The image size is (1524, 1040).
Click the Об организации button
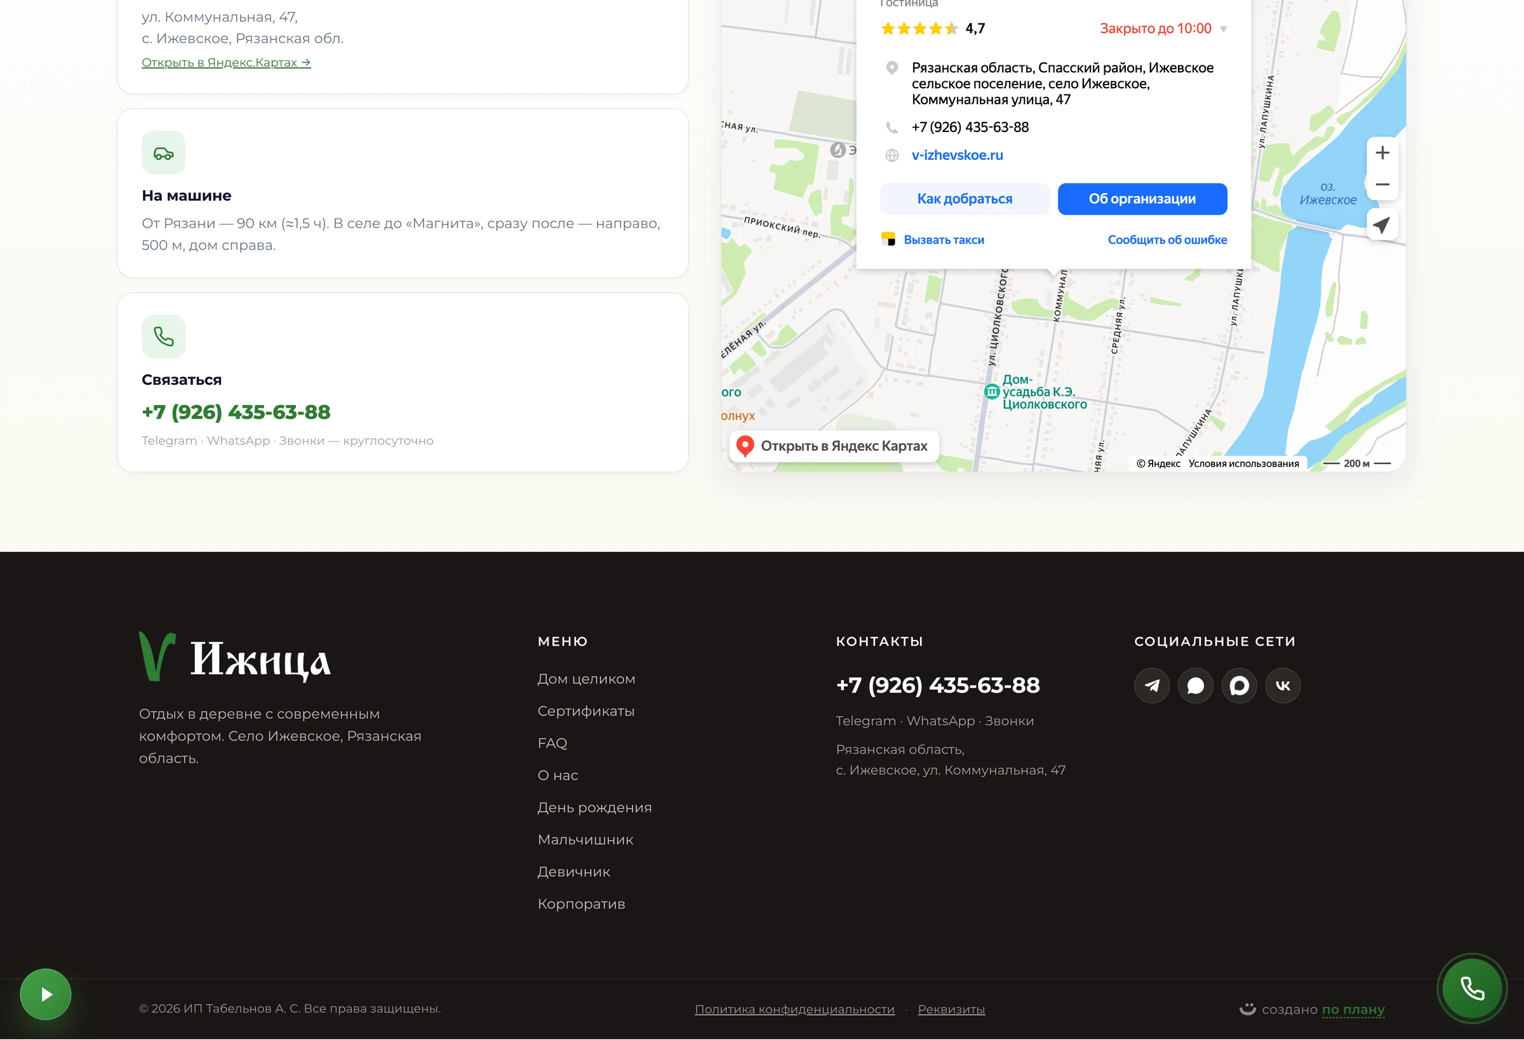[1142, 199]
